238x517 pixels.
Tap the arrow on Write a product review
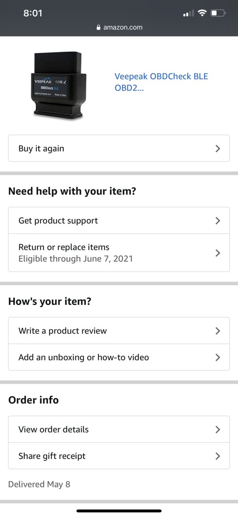(217, 331)
